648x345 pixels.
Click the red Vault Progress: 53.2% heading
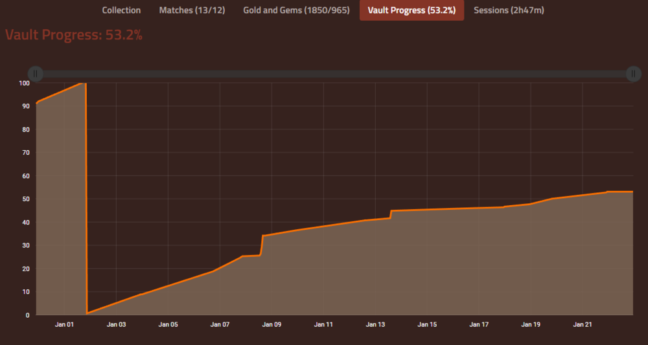pyautogui.click(x=74, y=35)
